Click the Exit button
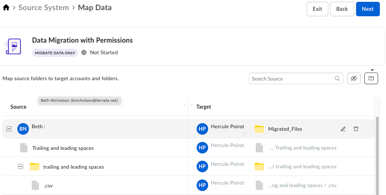The height and width of the screenshot is (195, 386). [317, 9]
